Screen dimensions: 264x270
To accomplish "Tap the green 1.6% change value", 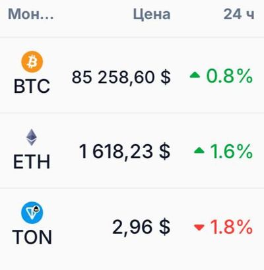I will tap(232, 151).
